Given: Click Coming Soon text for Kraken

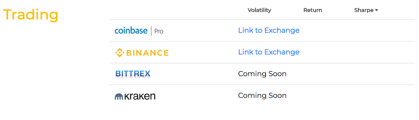Looking at the screenshot, I should coord(262,95).
